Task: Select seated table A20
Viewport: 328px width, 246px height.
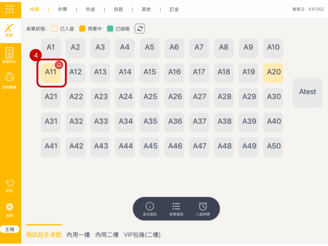Action: click(274, 72)
